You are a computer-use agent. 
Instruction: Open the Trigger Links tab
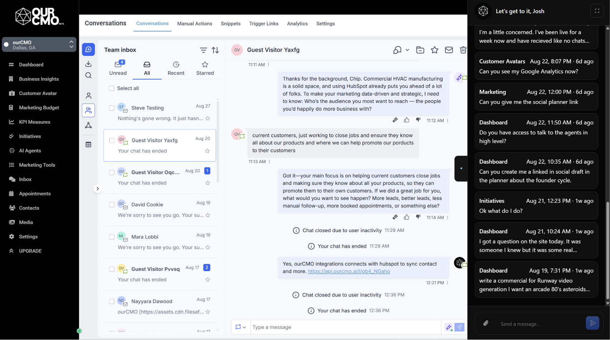264,24
